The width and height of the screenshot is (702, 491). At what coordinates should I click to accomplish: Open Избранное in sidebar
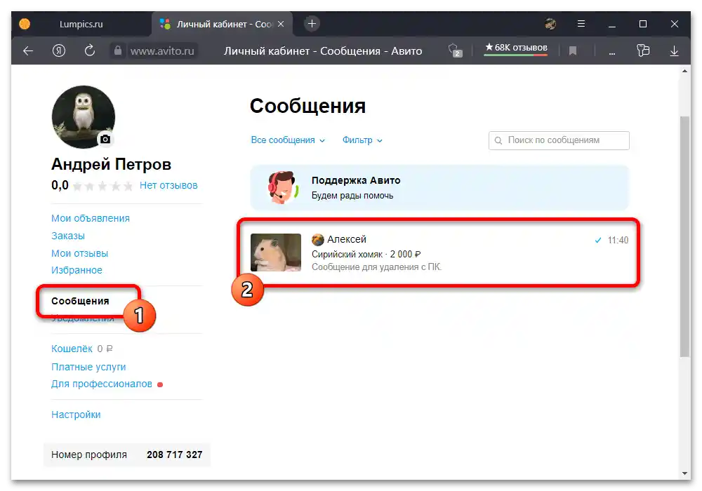77,270
